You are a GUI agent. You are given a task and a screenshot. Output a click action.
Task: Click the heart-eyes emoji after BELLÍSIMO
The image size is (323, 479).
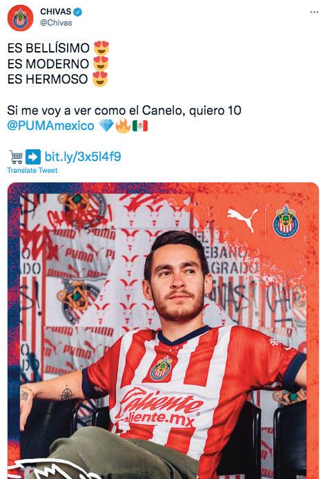coord(101,48)
